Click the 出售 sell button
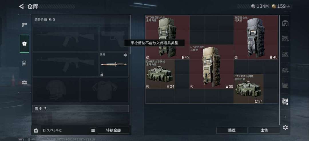The image size is (309, 141). click(x=264, y=130)
